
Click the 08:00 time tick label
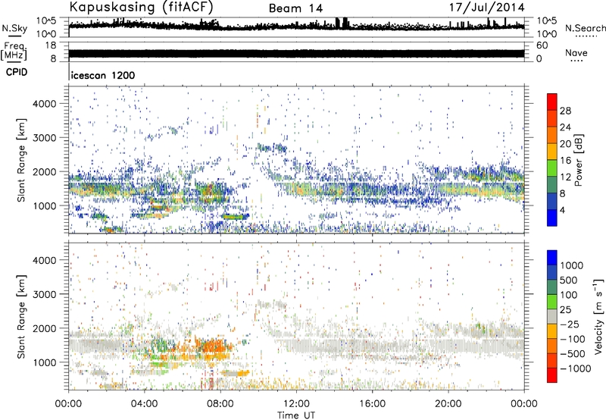pyautogui.click(x=220, y=404)
